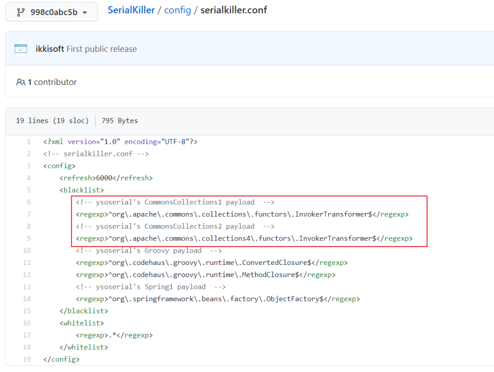
Task: Open the 998c0abc5b branch dropdown
Action: pos(51,12)
